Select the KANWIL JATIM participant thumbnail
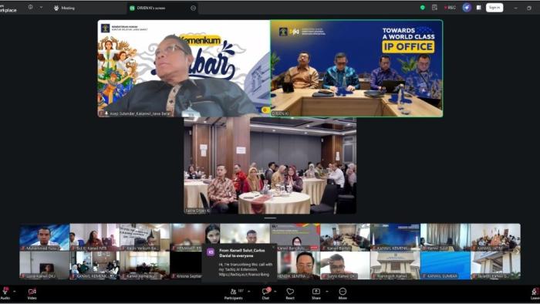This screenshot has width=540, height=304. [x=495, y=237]
